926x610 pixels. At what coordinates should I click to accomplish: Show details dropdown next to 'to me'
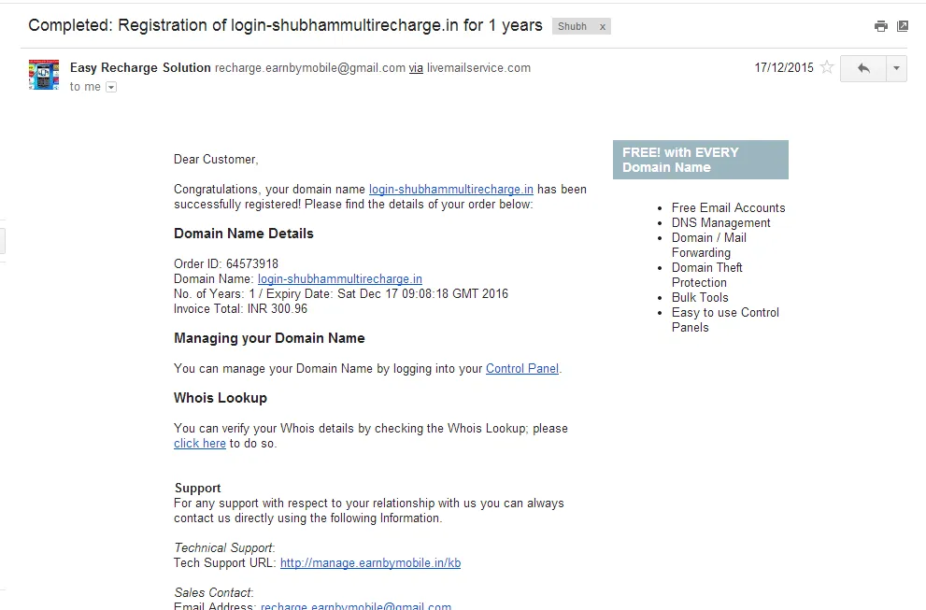111,88
